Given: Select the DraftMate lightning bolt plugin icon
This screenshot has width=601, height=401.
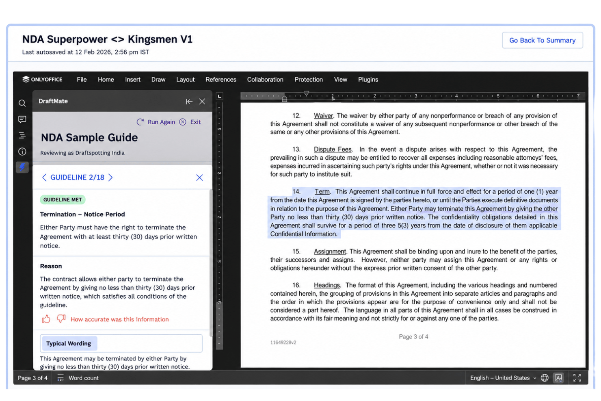Looking at the screenshot, I should 22,167.
